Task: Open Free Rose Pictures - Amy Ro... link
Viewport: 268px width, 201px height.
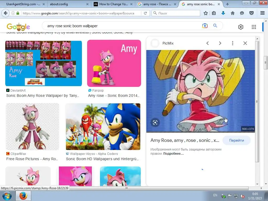Action: [32, 159]
